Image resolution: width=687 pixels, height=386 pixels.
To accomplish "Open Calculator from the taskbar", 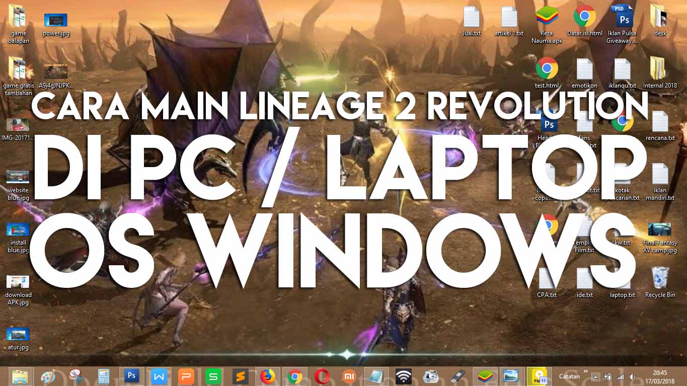I will (x=104, y=376).
